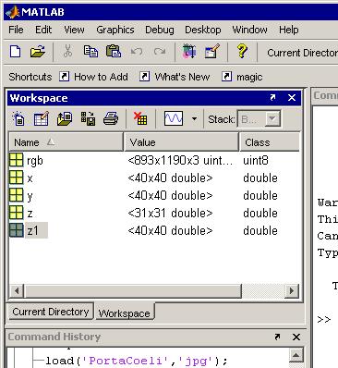The image size is (338, 368).
Task: Switch to the Current Directory tab
Action: (50, 312)
